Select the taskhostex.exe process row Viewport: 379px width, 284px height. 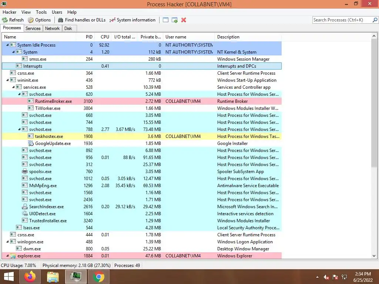pos(142,136)
